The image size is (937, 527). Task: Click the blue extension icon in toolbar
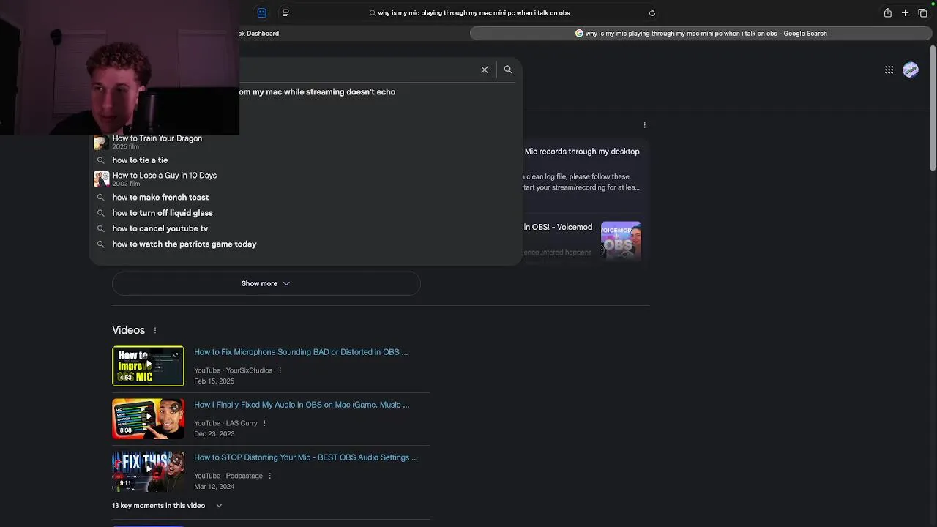point(262,12)
